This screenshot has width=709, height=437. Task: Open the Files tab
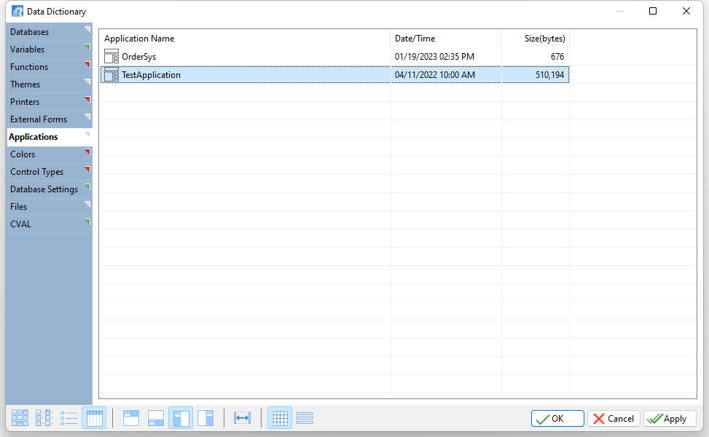(50, 207)
